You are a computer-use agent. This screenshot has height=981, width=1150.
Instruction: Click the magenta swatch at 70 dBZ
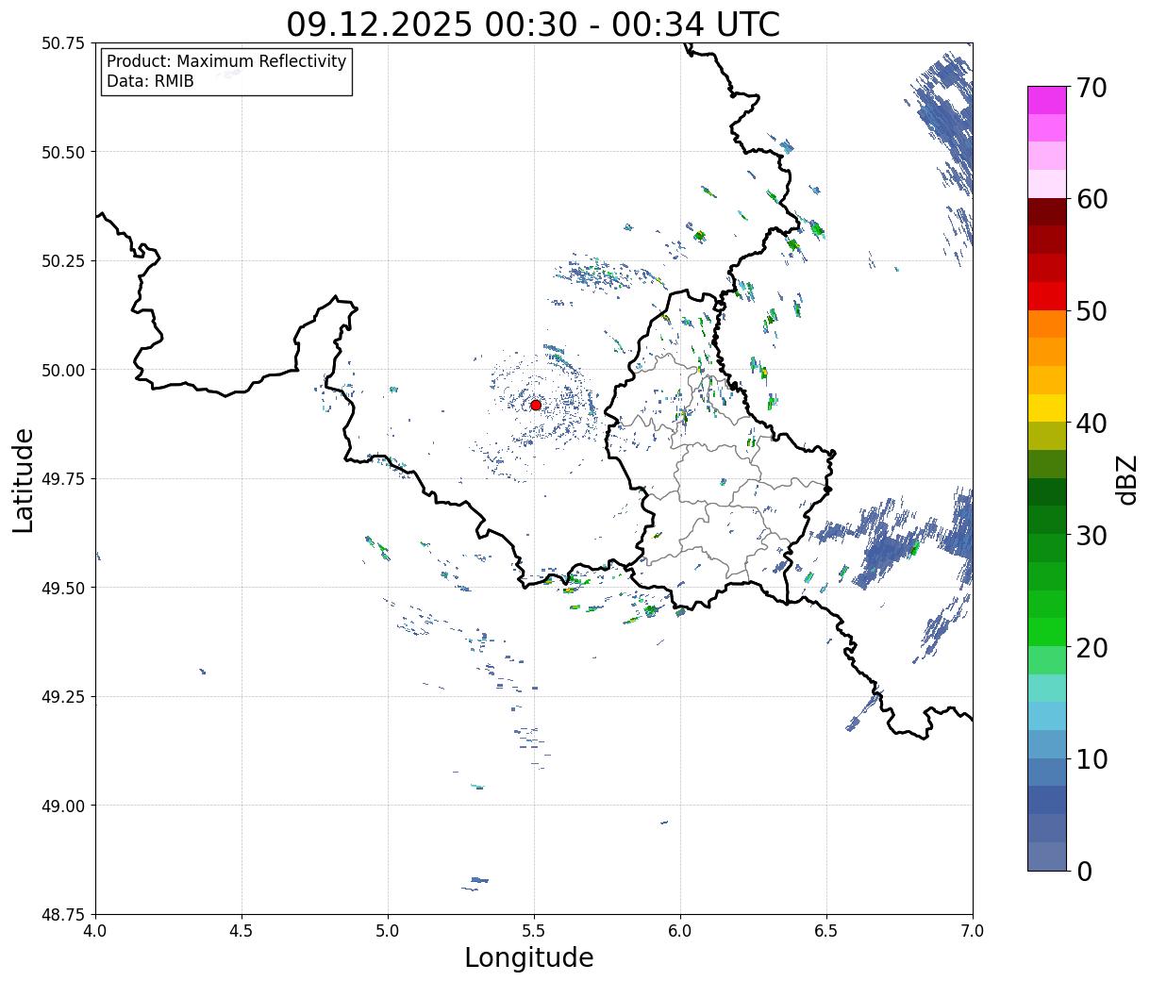1047,100
